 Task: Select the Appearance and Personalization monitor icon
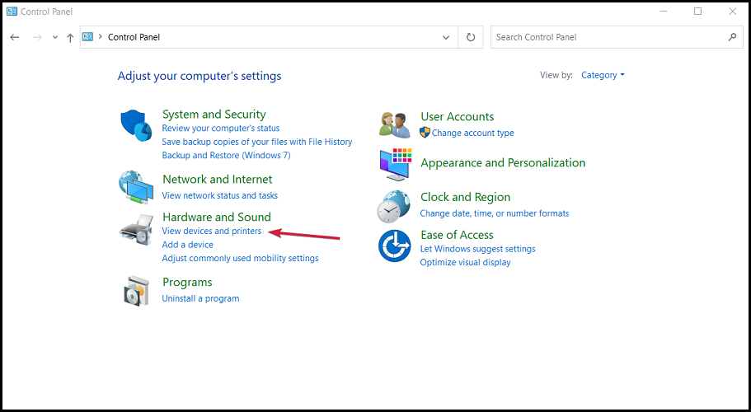pyautogui.click(x=396, y=164)
